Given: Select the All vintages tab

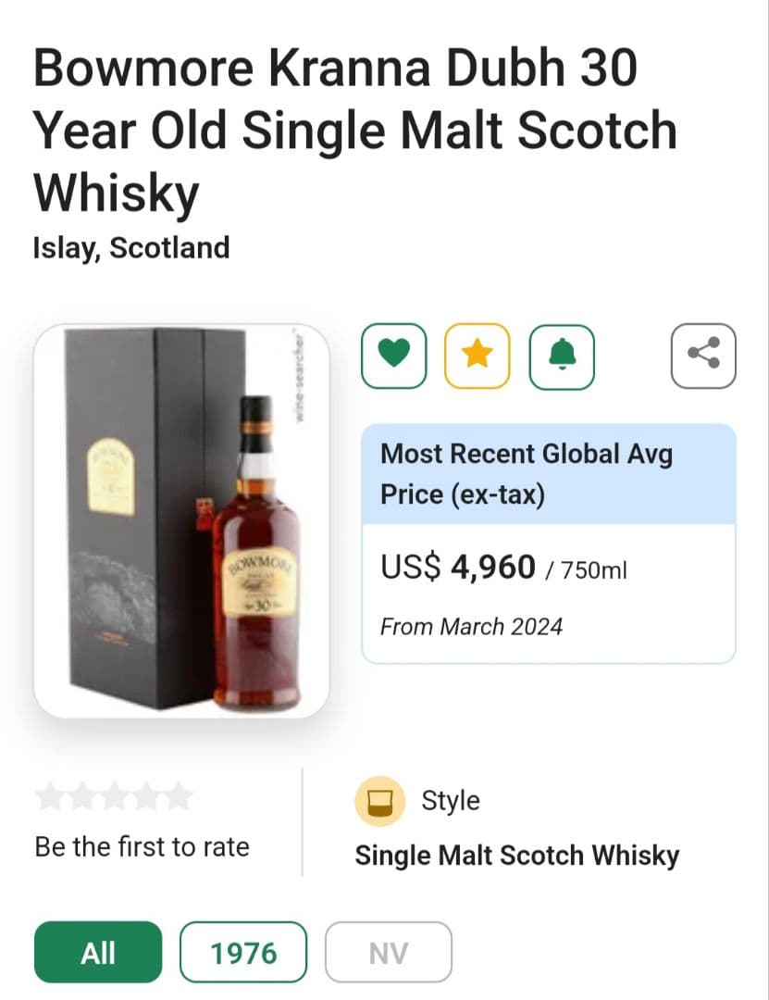Looking at the screenshot, I should click(98, 952).
